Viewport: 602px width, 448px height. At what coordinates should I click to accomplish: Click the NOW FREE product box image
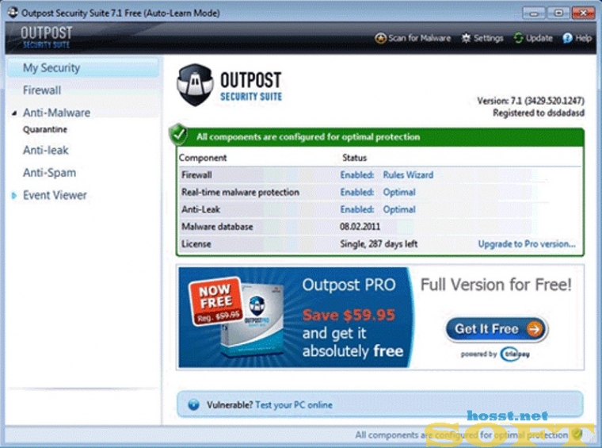[237, 316]
